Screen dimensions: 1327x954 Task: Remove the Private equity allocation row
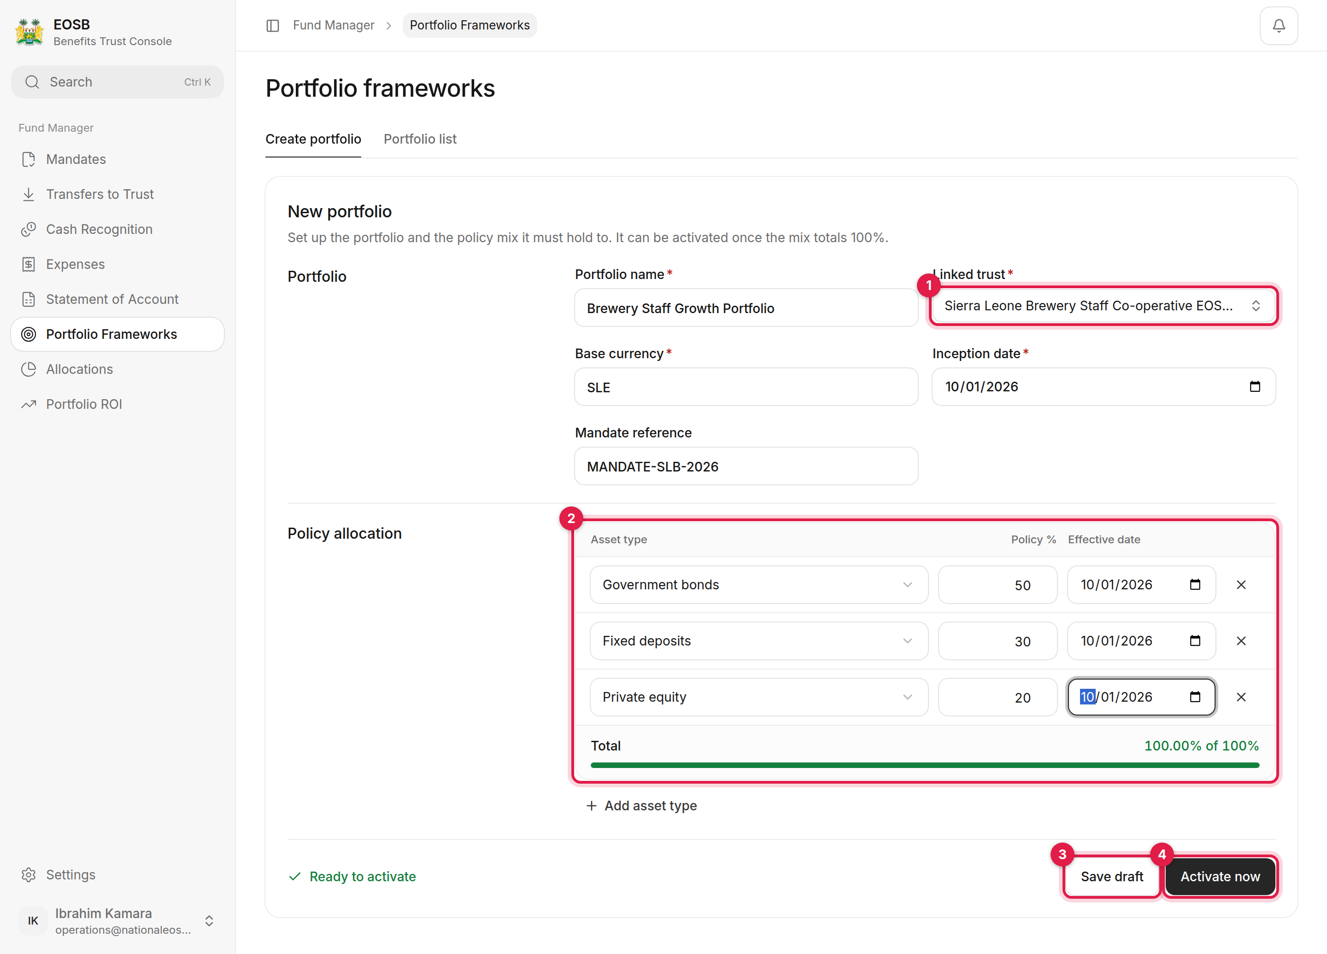(1240, 697)
